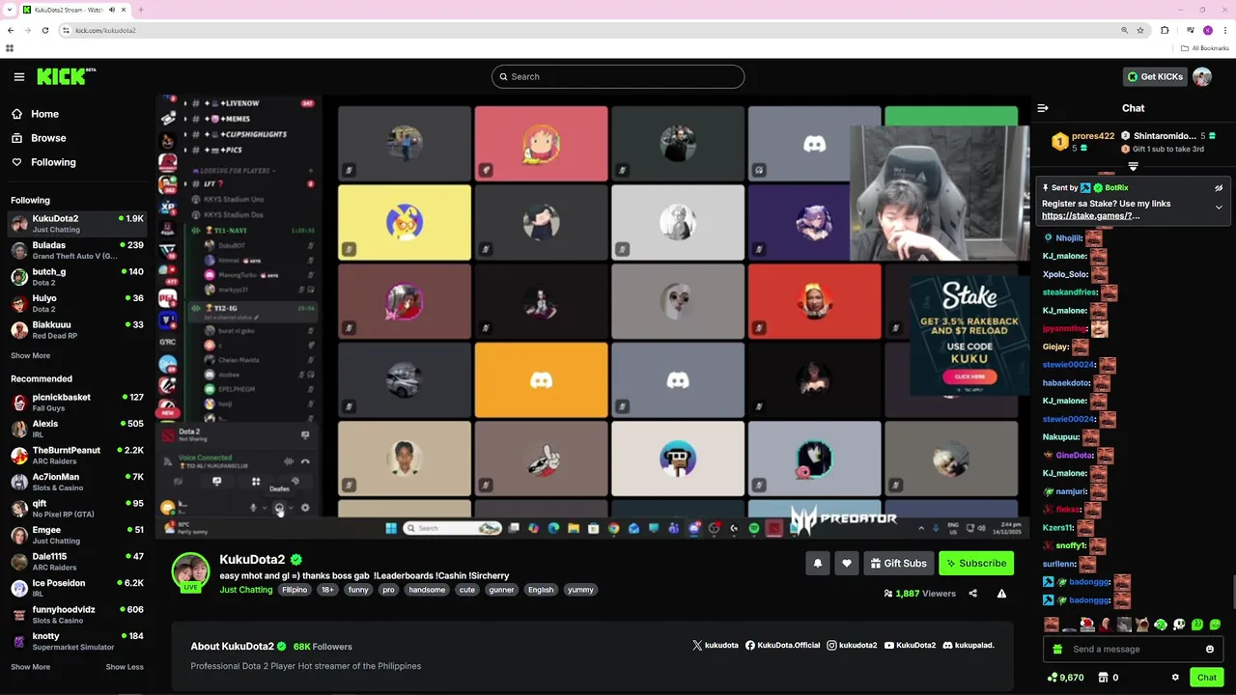
Task: Open the emoji picker in message box
Action: pos(1210,650)
